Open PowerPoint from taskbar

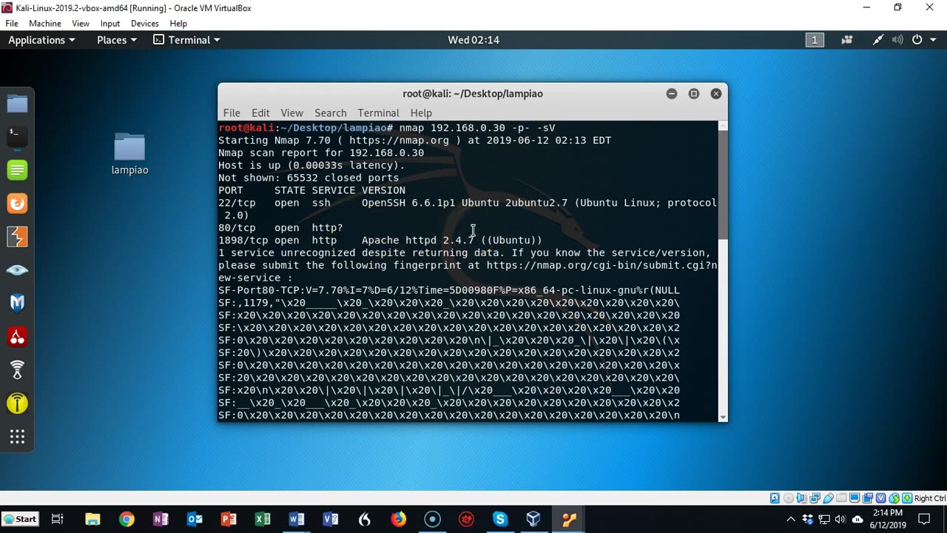pyautogui.click(x=229, y=520)
